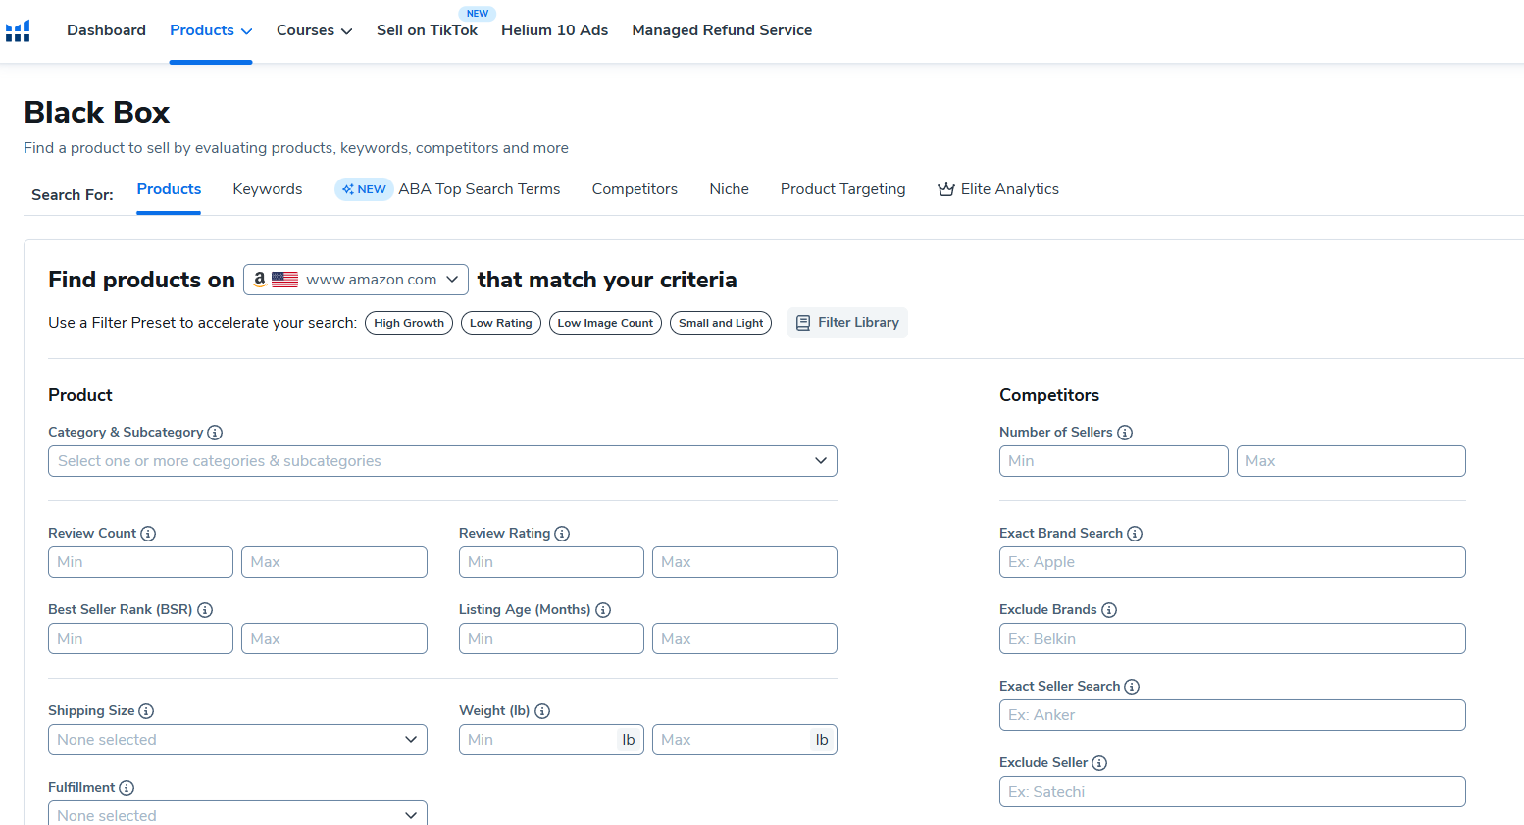Click the Helium 10 logo icon
The width and height of the screenshot is (1524, 825).
(18, 31)
